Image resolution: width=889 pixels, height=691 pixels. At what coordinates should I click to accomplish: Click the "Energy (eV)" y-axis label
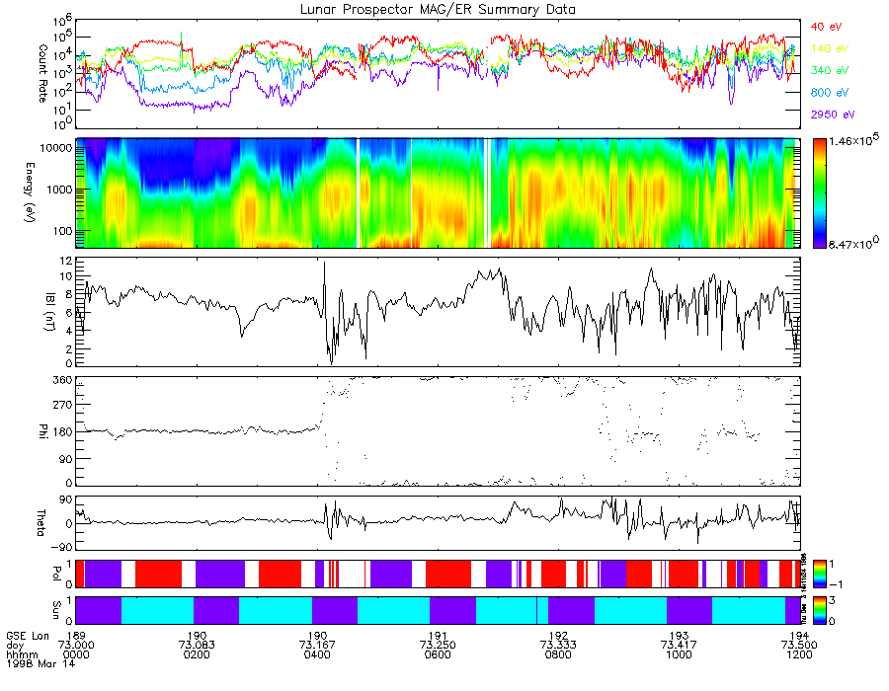click(x=30, y=192)
